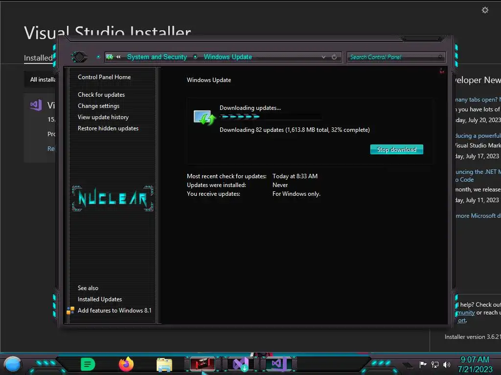Switch to Visual Studio Installer taskbar button
This screenshot has width=501, height=375.
(241, 364)
